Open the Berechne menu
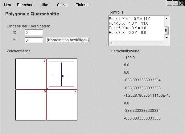Screen dimensions: 185x134 click(x=25, y=5)
